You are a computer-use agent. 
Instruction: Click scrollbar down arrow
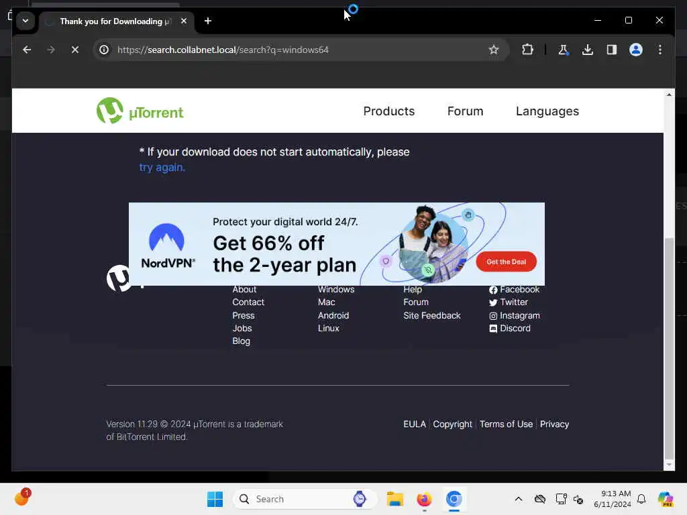coord(669,464)
